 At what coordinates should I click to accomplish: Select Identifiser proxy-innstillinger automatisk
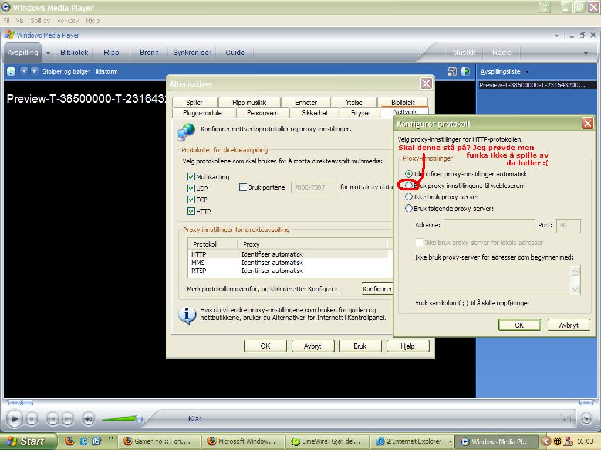click(408, 173)
